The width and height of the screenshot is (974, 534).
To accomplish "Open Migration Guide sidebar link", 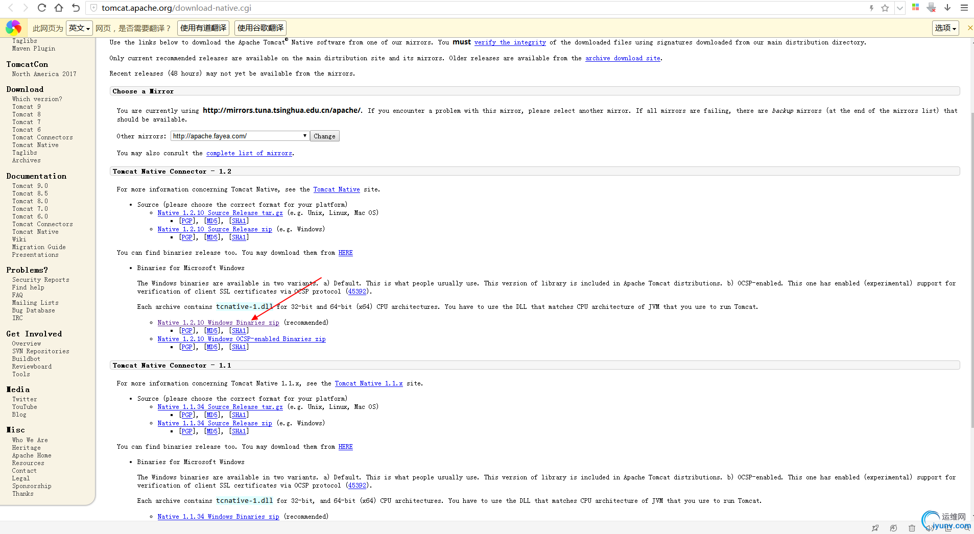I will click(39, 247).
